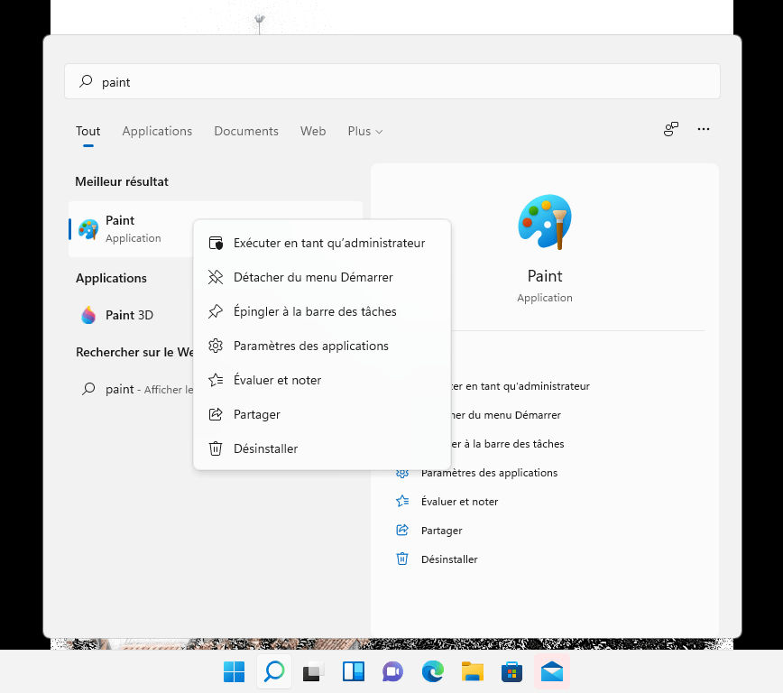Open Widgets from the taskbar
783x693 pixels.
(353, 671)
